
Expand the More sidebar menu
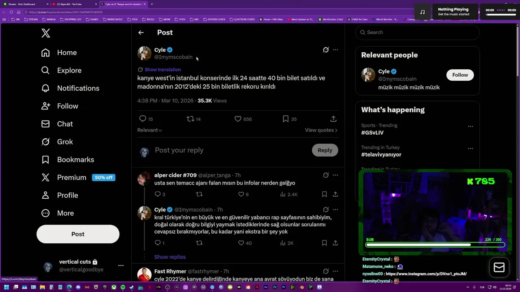point(58,213)
